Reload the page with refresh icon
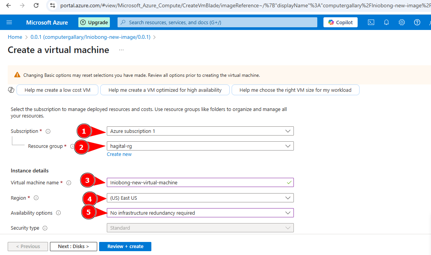Image resolution: width=431 pixels, height=255 pixels. [x=36, y=5]
